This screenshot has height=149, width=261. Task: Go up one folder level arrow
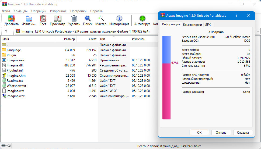tap(6, 31)
